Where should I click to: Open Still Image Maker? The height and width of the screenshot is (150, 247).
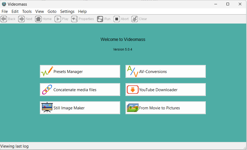[x=80, y=108]
